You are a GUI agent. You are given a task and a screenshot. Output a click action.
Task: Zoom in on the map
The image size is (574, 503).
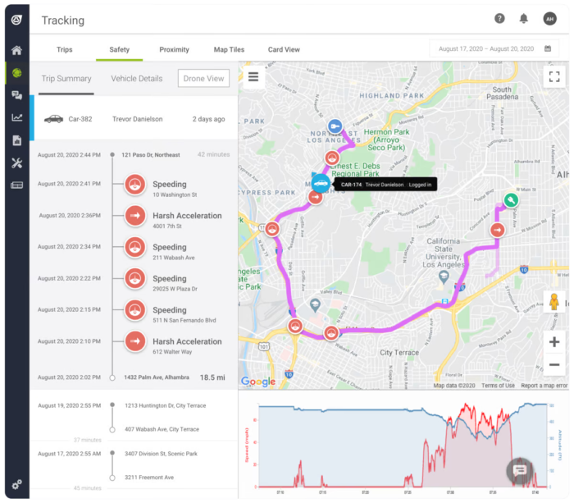pos(554,342)
